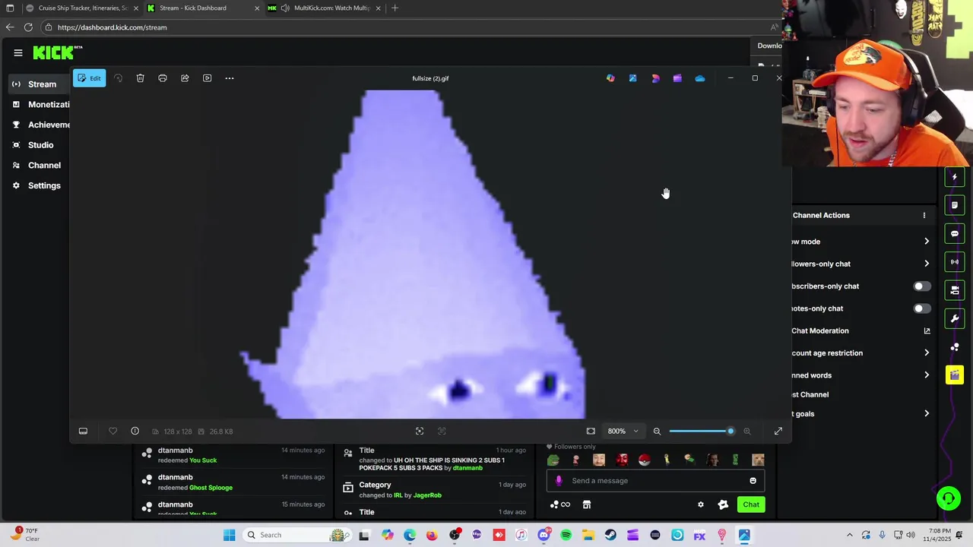This screenshot has width=973, height=547.
Task: Click the green support headset button
Action: pyautogui.click(x=948, y=498)
